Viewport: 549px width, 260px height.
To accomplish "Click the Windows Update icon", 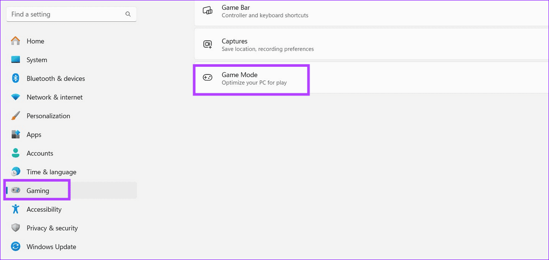I will coord(16,246).
